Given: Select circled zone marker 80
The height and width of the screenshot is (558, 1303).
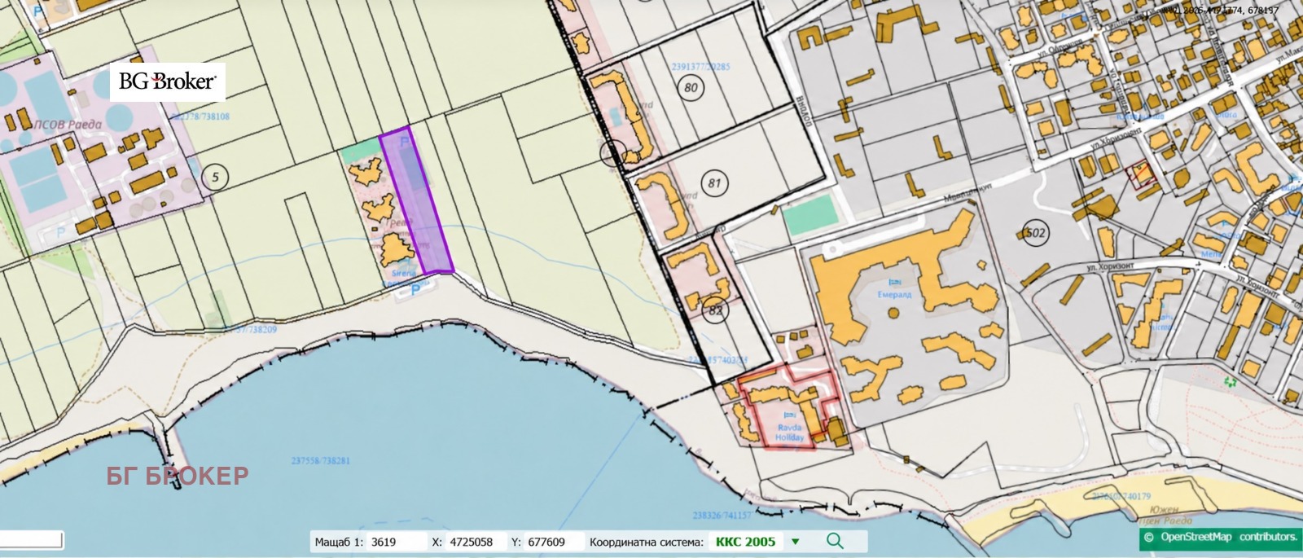Looking at the screenshot, I should (691, 87).
